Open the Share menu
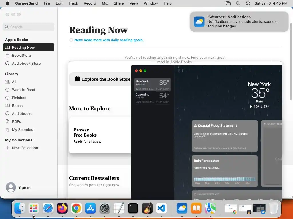The image size is (293, 219). 119,3
